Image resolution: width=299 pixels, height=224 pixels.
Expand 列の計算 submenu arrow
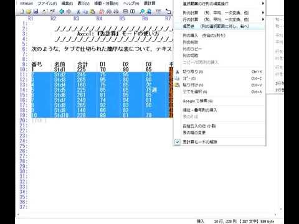(x=263, y=12)
